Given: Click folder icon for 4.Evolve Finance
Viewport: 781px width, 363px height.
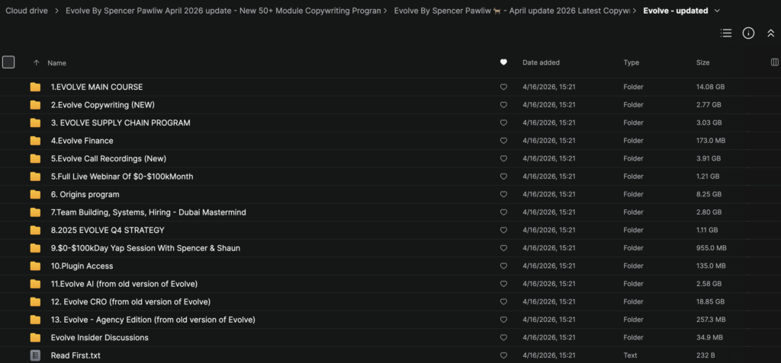Looking at the screenshot, I should coord(35,141).
